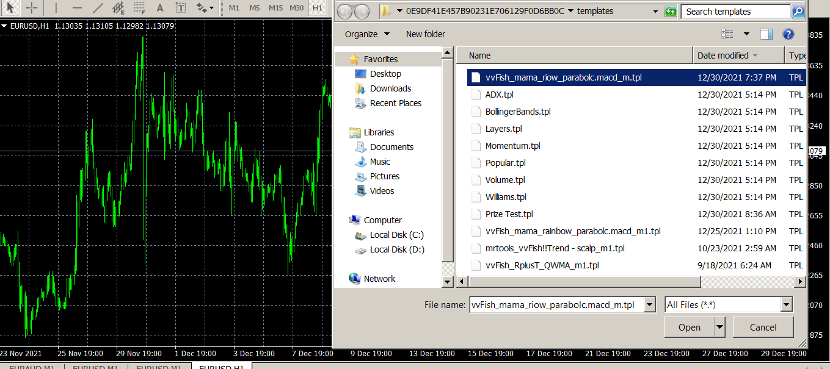
Task: Open Documents library
Action: tap(391, 147)
